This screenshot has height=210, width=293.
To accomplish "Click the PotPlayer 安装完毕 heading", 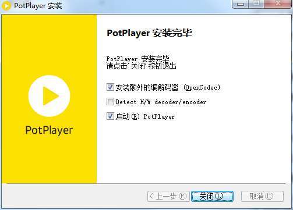I will (x=149, y=33).
